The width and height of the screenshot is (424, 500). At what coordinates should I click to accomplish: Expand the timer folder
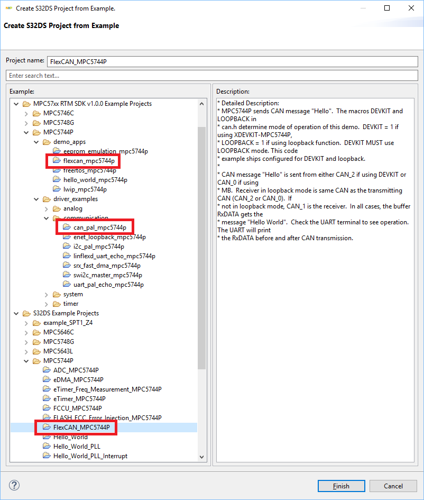coord(46,304)
